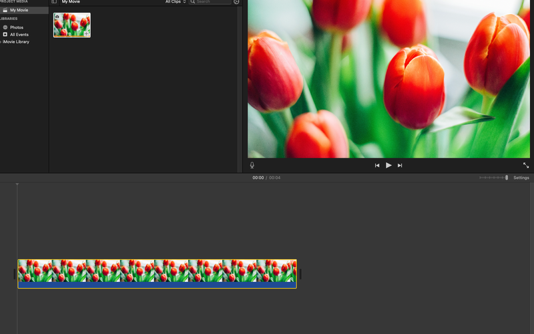This screenshot has height=334, width=534.
Task: Open the All Clips filter dropdown
Action: click(x=176, y=2)
